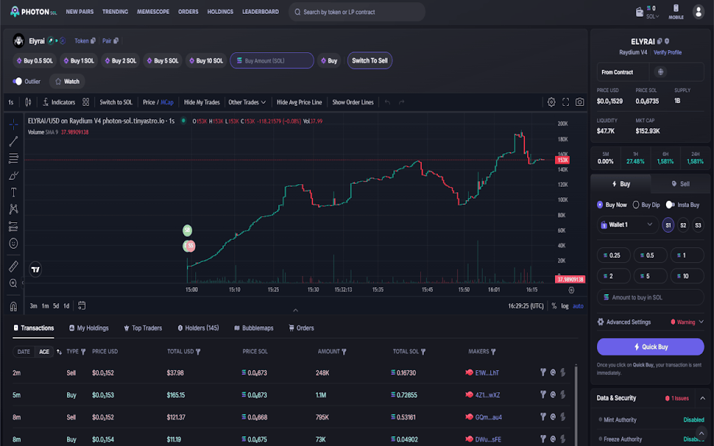Viewport: 714px width, 446px height.
Task: Enter fullscreen chart mode
Action: tap(565, 102)
